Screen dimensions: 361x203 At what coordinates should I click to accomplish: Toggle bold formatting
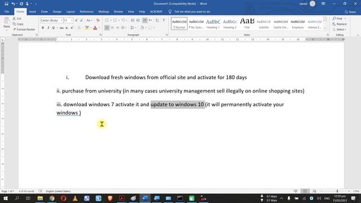[x=43, y=28]
